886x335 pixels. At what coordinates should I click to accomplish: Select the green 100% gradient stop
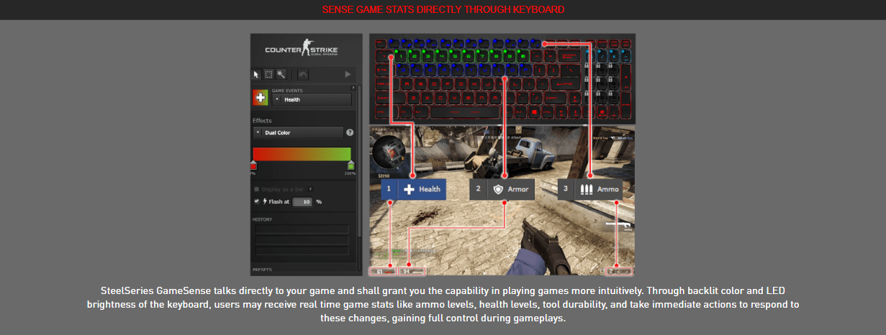tap(351, 166)
